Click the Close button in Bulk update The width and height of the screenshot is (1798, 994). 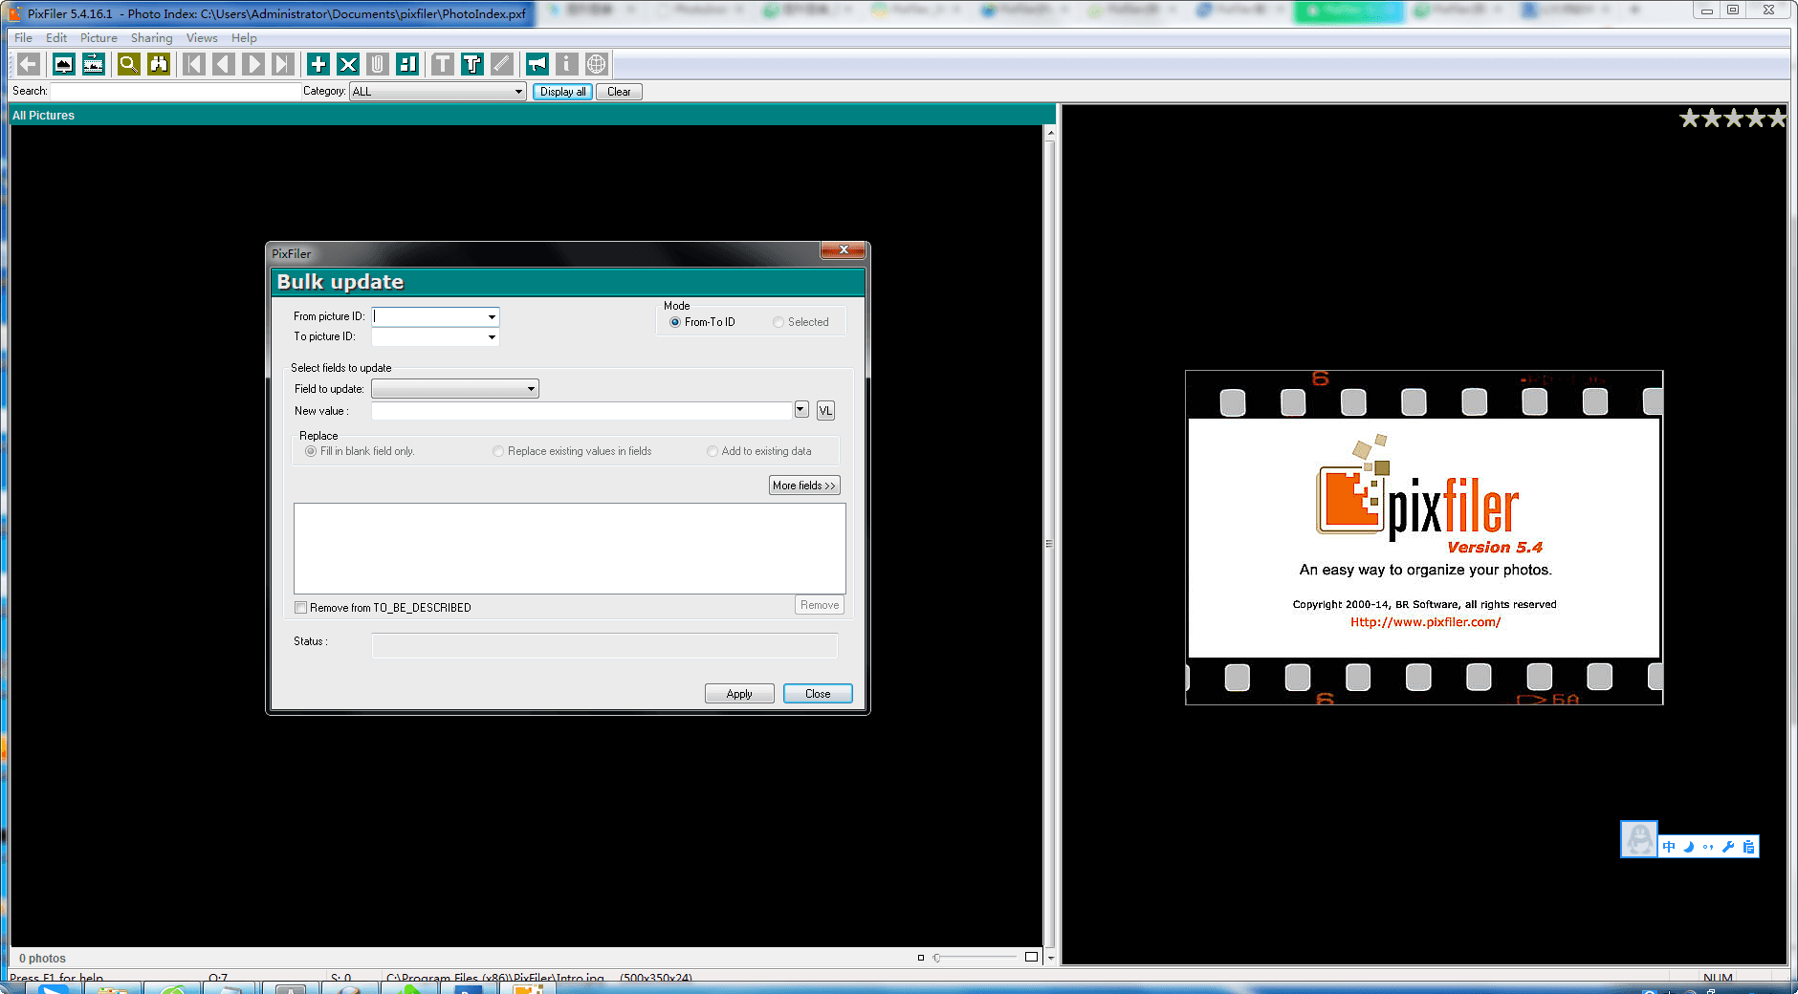[818, 694]
